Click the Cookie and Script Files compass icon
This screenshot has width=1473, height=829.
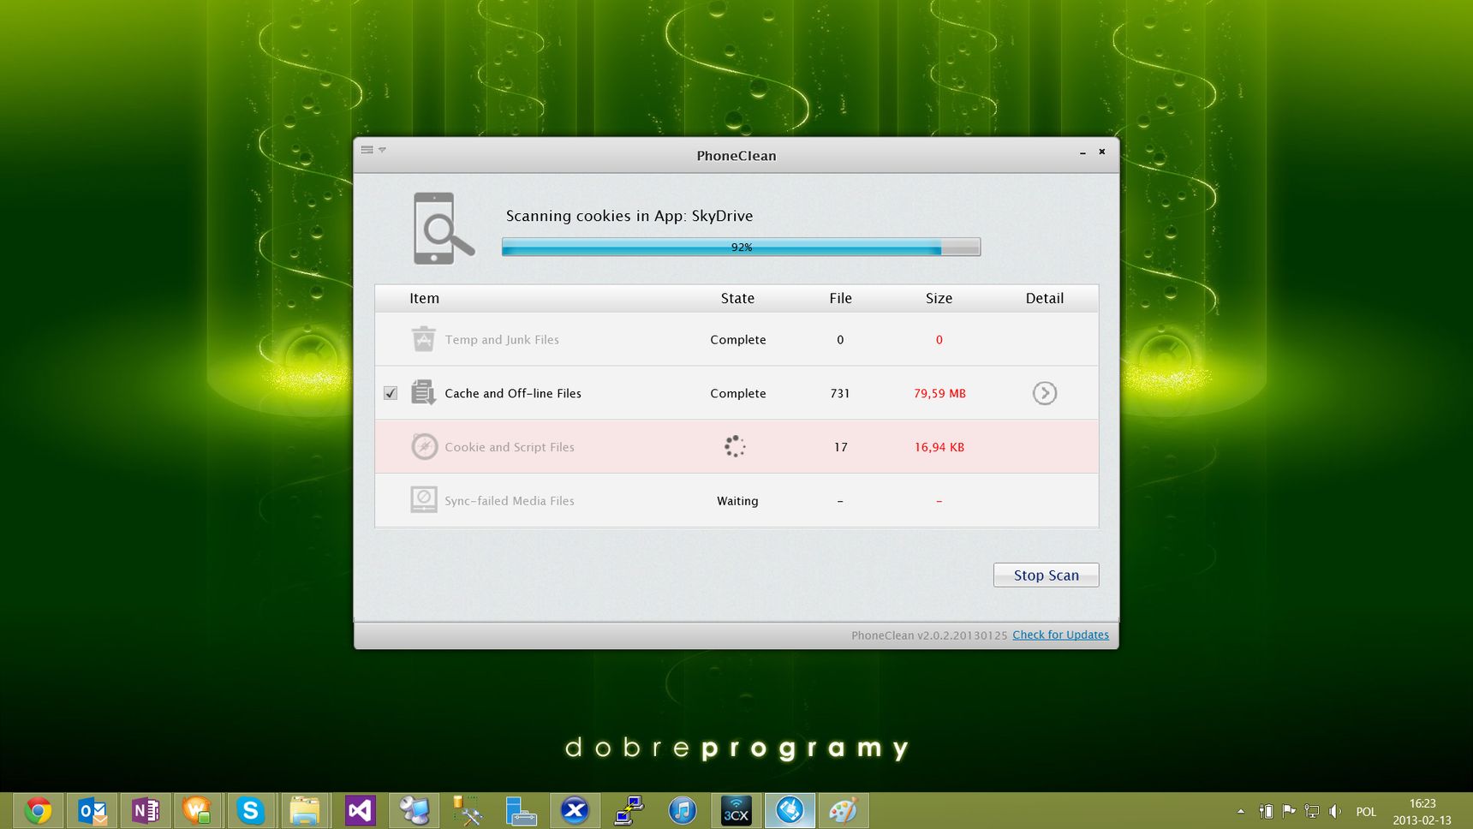pyautogui.click(x=424, y=446)
